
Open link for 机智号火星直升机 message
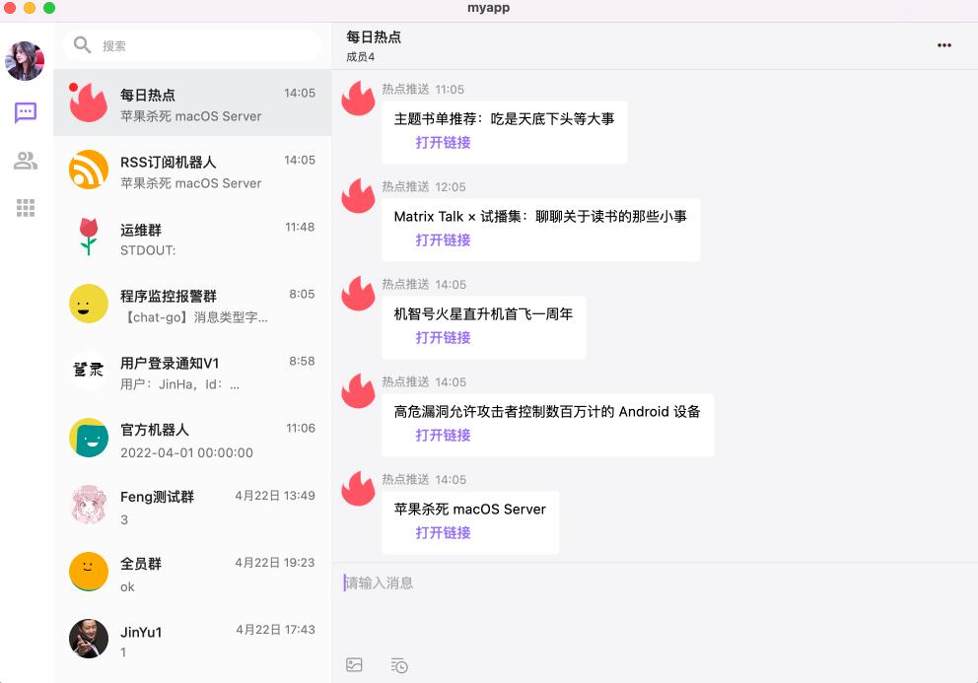[x=443, y=337]
